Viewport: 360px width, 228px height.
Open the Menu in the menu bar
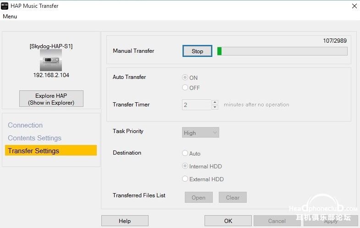pyautogui.click(x=10, y=17)
